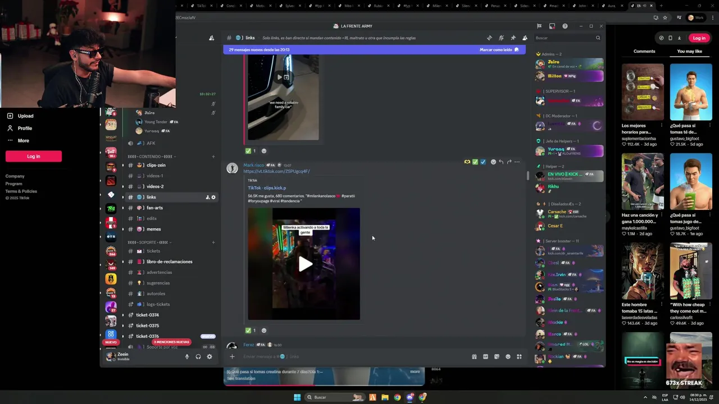The image size is (719, 404).
Task: Jump to 3 menciones nuevas pill
Action: pos(171,342)
